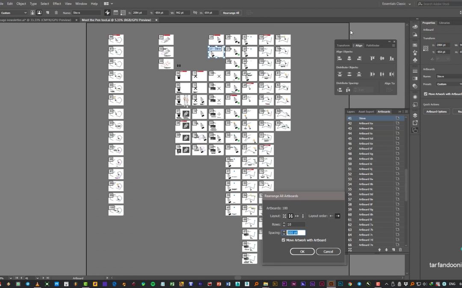This screenshot has height=288, width=462.
Task: Switch to the Pathfinder tab
Action: pyautogui.click(x=373, y=46)
